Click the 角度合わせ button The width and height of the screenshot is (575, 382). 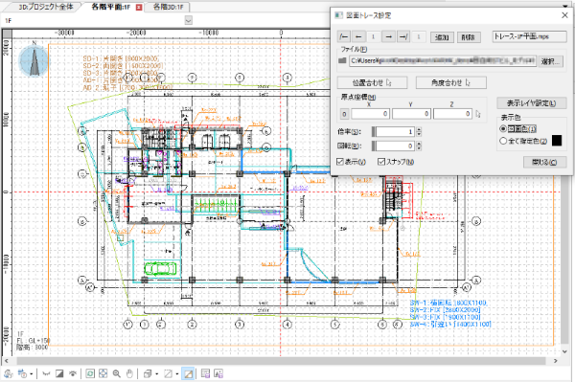point(451,82)
